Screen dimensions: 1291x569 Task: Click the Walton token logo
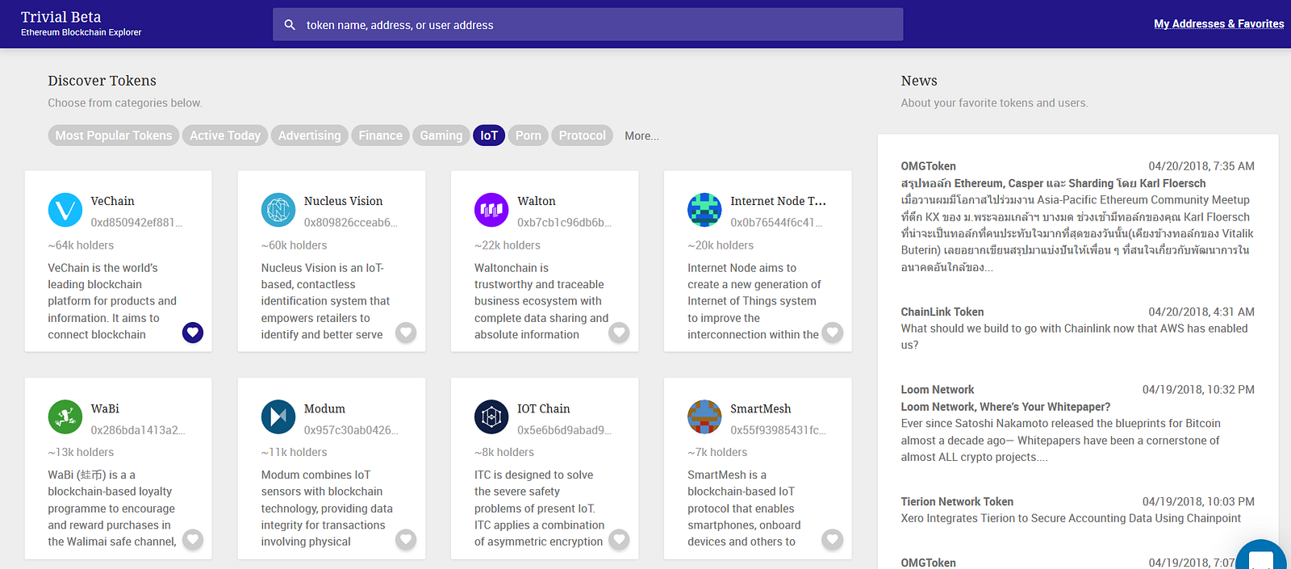tap(491, 210)
